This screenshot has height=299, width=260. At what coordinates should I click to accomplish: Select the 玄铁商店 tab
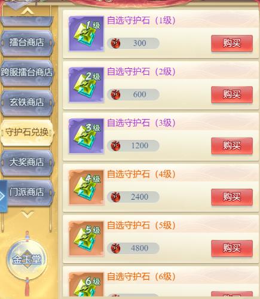tap(27, 102)
